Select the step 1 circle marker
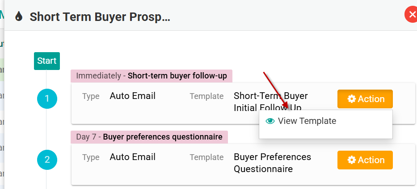The width and height of the screenshot is (417, 189). click(47, 99)
